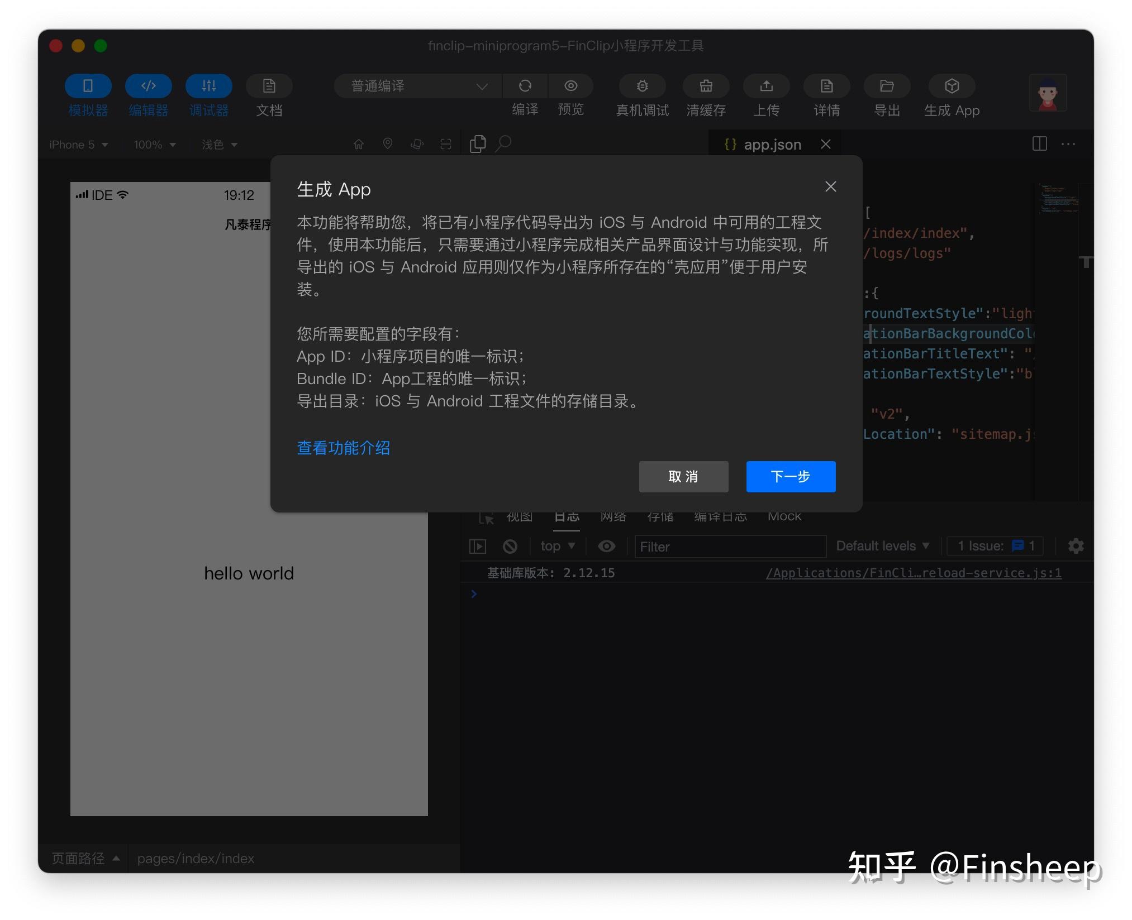Screen dimensions: 1132x920
Task: Toggle the filter visibility eye icon
Action: [x=605, y=545]
